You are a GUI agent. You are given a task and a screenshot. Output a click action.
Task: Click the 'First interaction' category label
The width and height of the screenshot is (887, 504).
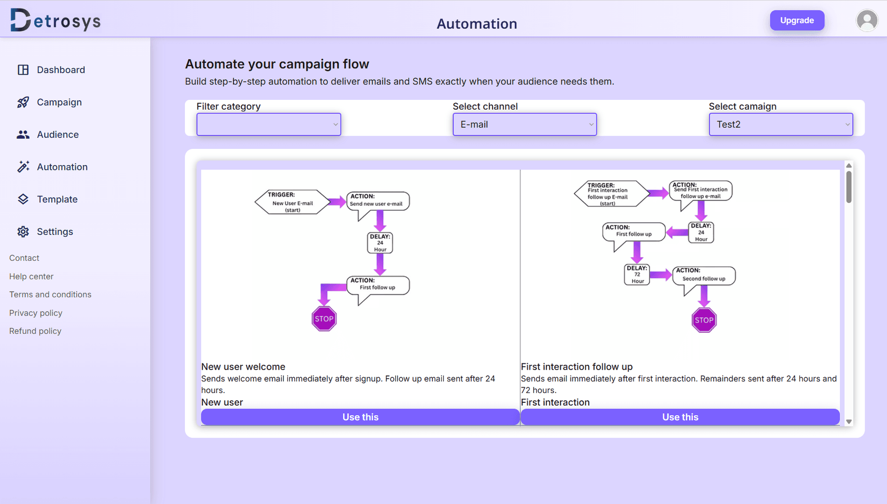[555, 402]
